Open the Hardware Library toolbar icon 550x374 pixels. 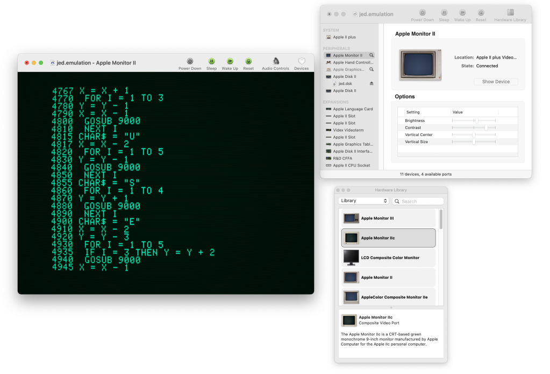510,13
